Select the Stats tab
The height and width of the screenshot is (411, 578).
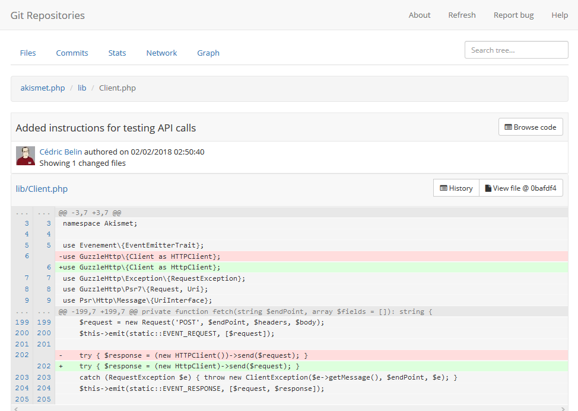(x=117, y=53)
